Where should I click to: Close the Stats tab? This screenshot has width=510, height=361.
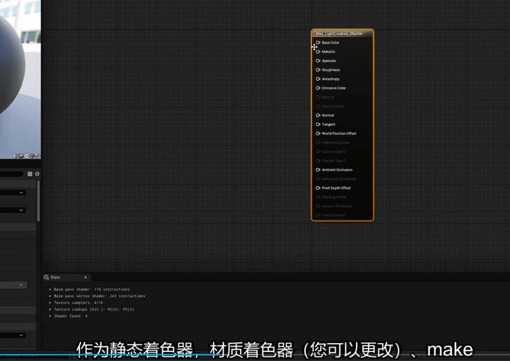click(85, 277)
